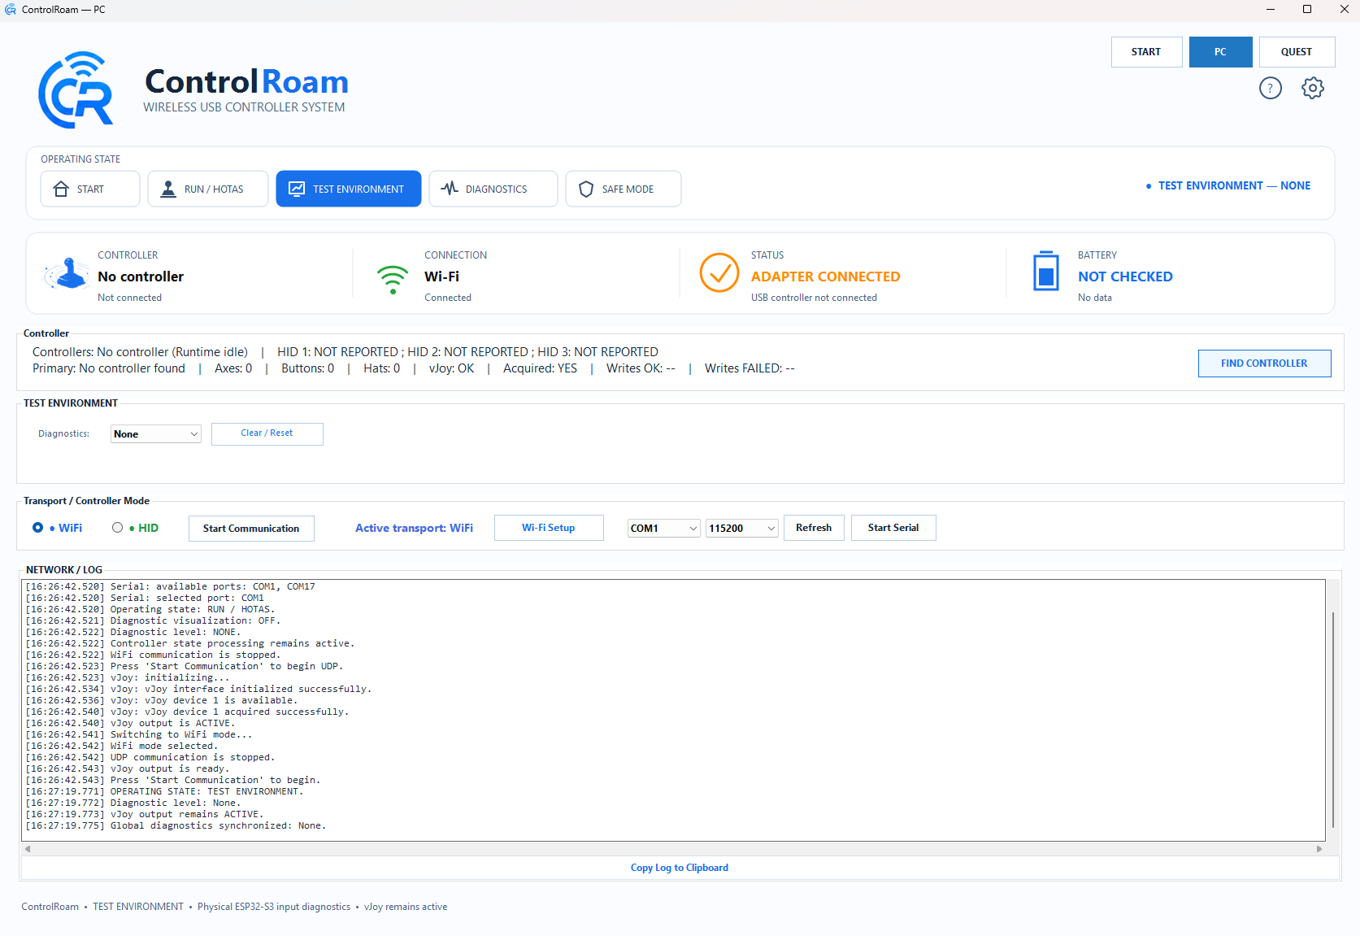Click the FIND CONTROLLER button
Screen dimensions: 1360x936
point(1264,364)
